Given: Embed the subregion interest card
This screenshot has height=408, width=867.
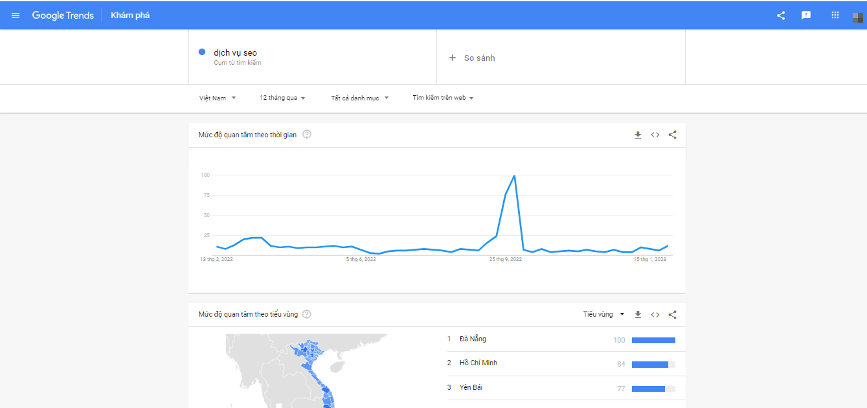Looking at the screenshot, I should pos(655,314).
